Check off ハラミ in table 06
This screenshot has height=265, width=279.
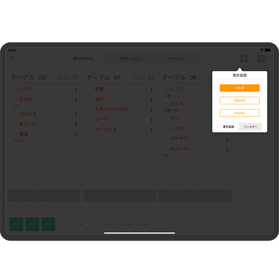165,129
